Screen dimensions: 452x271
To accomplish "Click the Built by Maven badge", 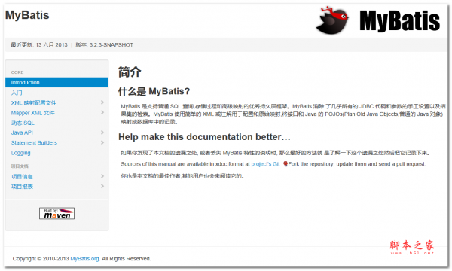I will 56,213.
